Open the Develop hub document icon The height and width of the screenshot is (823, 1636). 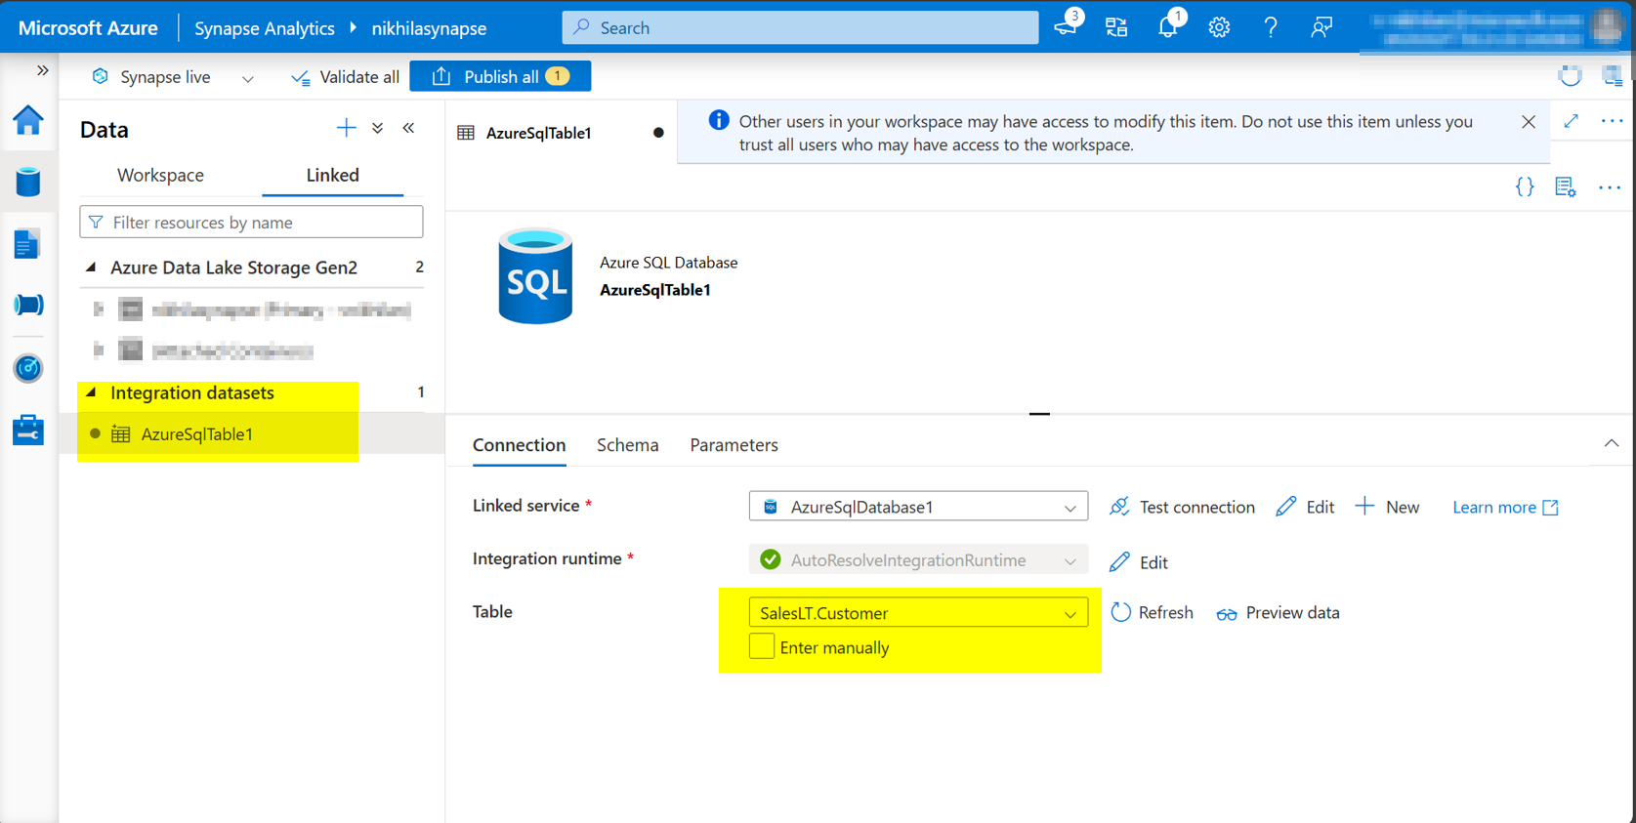click(x=27, y=244)
